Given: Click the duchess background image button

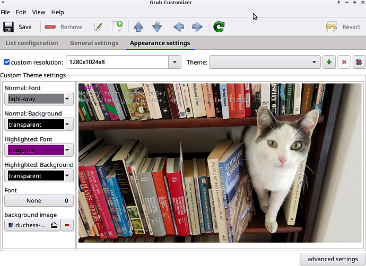Looking at the screenshot, I should coord(32,225).
